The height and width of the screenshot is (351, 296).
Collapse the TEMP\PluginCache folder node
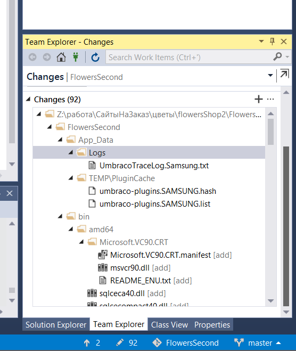coord(71,178)
